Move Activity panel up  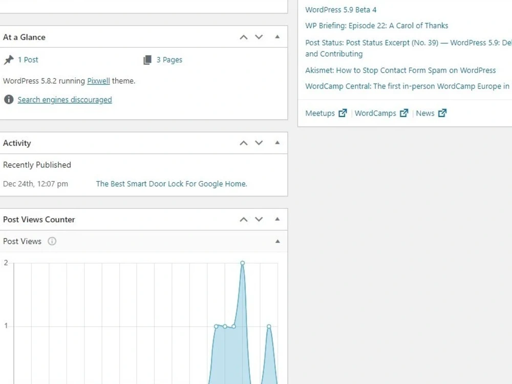click(244, 143)
